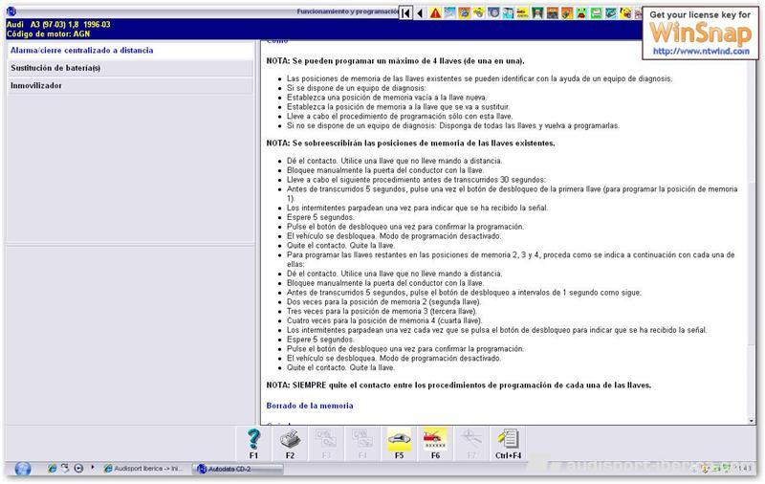Select Inmovilizador topic

[x=130, y=85]
